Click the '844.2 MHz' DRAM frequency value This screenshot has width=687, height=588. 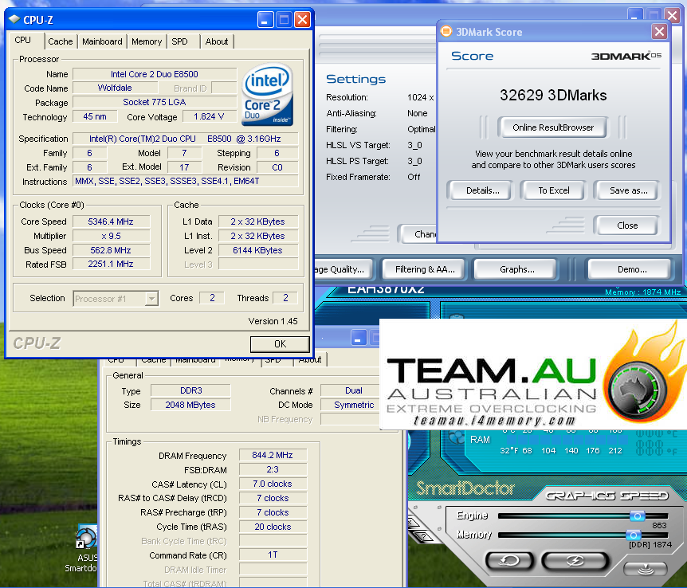[x=273, y=455]
